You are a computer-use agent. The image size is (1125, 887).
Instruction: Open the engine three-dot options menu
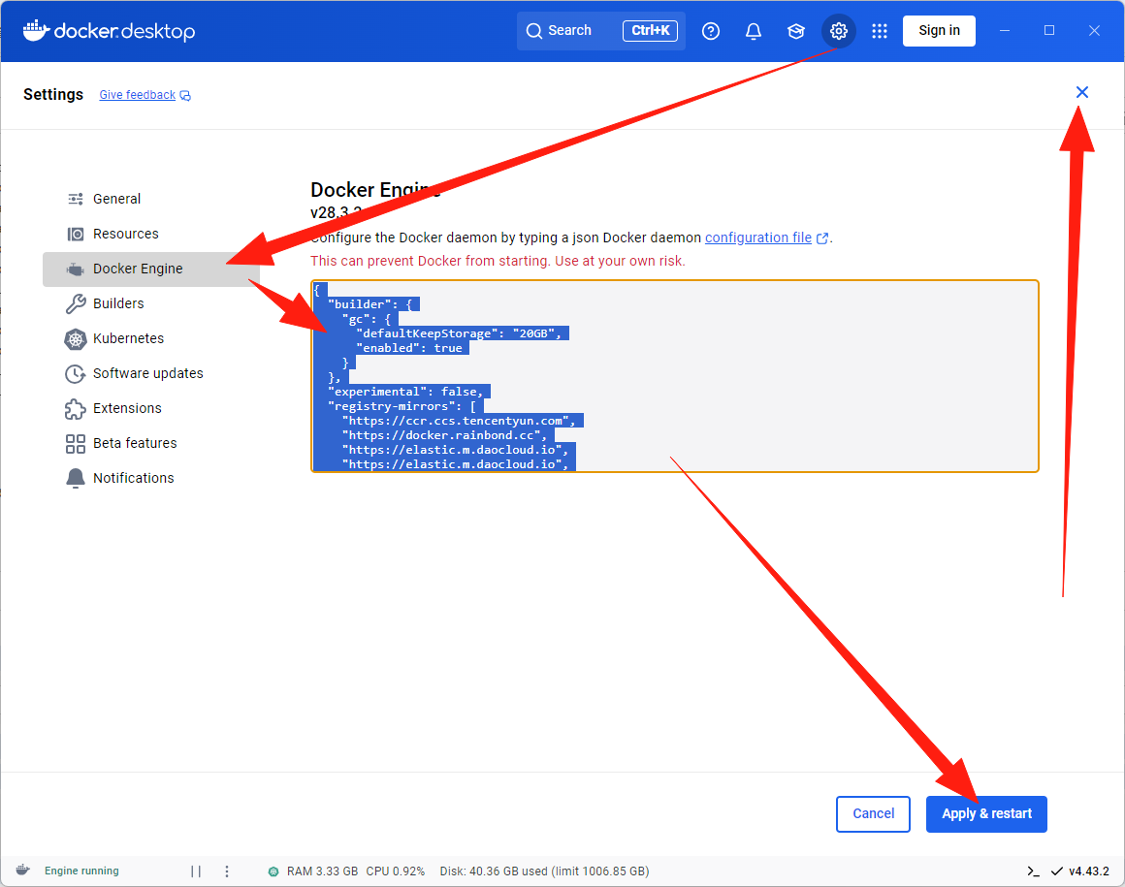(x=227, y=871)
